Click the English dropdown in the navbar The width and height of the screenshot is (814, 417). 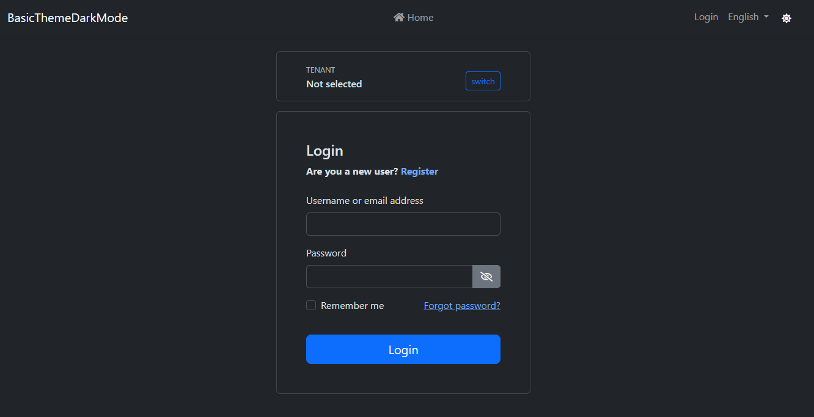tap(747, 16)
